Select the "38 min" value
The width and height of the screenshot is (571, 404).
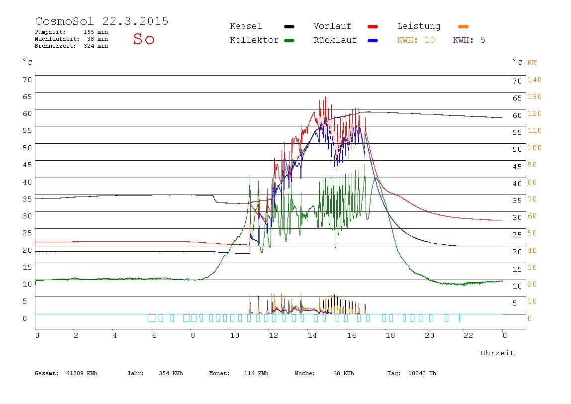(x=97, y=39)
